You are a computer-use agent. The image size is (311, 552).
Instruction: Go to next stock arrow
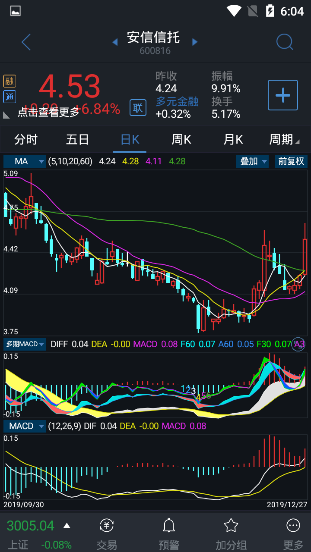[195, 42]
